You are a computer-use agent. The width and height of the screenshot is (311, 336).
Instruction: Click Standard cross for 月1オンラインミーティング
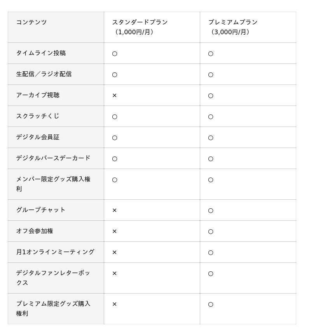point(115,252)
